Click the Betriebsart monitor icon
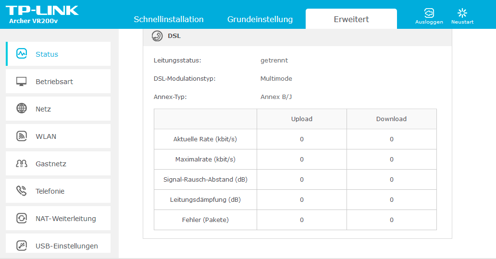 pyautogui.click(x=22, y=81)
